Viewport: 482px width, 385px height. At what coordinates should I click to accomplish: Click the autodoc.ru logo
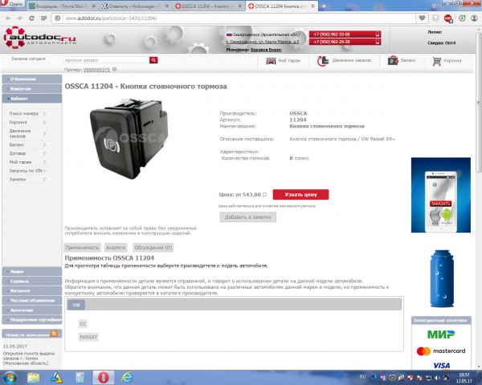39,38
